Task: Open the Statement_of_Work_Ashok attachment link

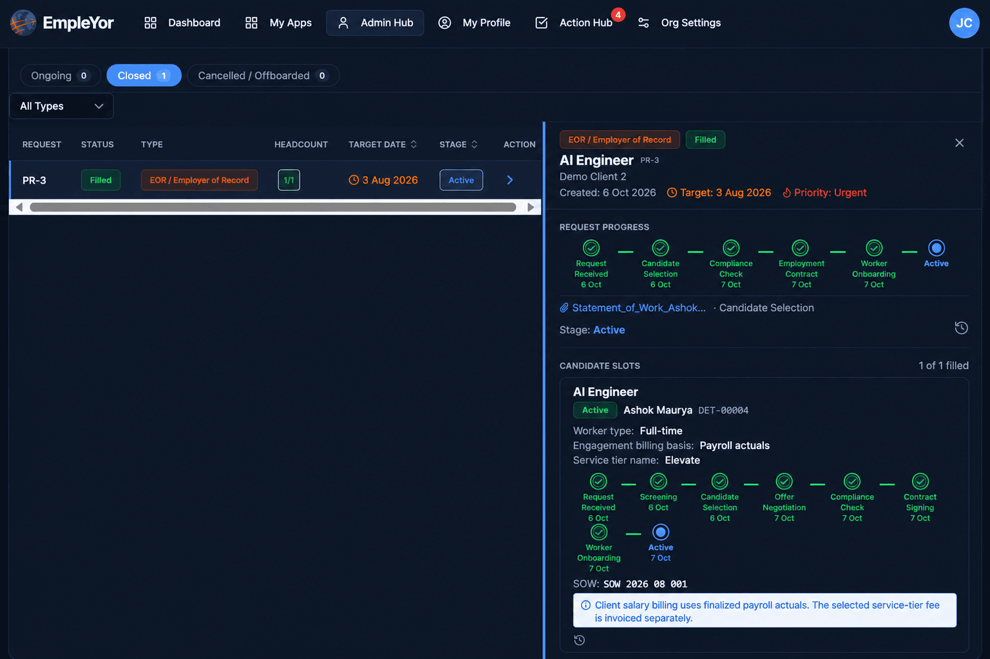Action: (638, 308)
